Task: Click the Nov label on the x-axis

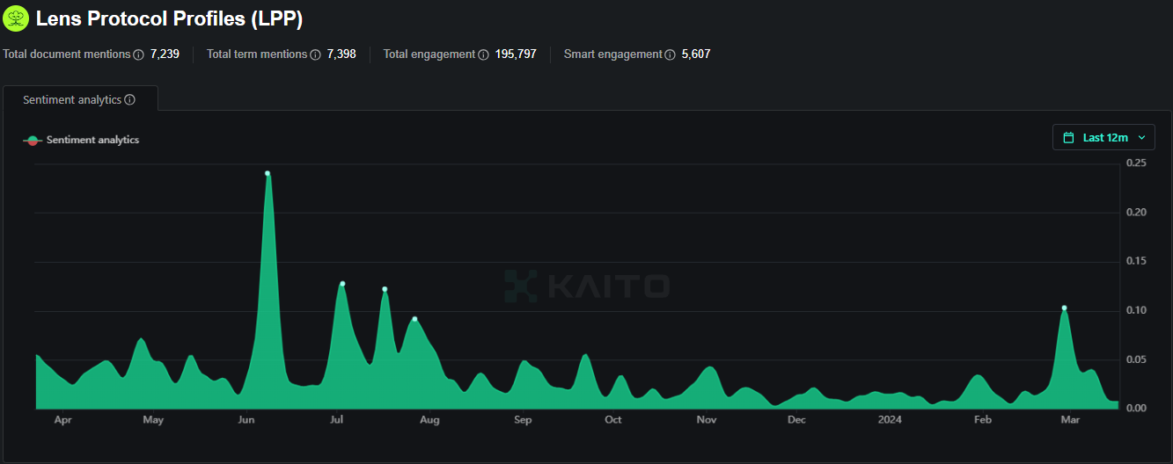Action: pos(707,420)
